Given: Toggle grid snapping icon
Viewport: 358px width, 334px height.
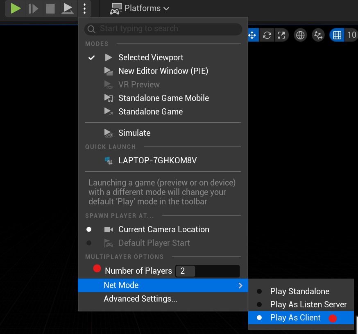Looking at the screenshot, I should (x=337, y=35).
